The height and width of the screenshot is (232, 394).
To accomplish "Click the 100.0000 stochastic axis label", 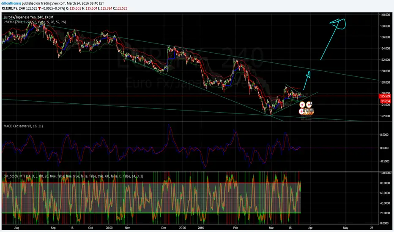I will click(385, 173).
